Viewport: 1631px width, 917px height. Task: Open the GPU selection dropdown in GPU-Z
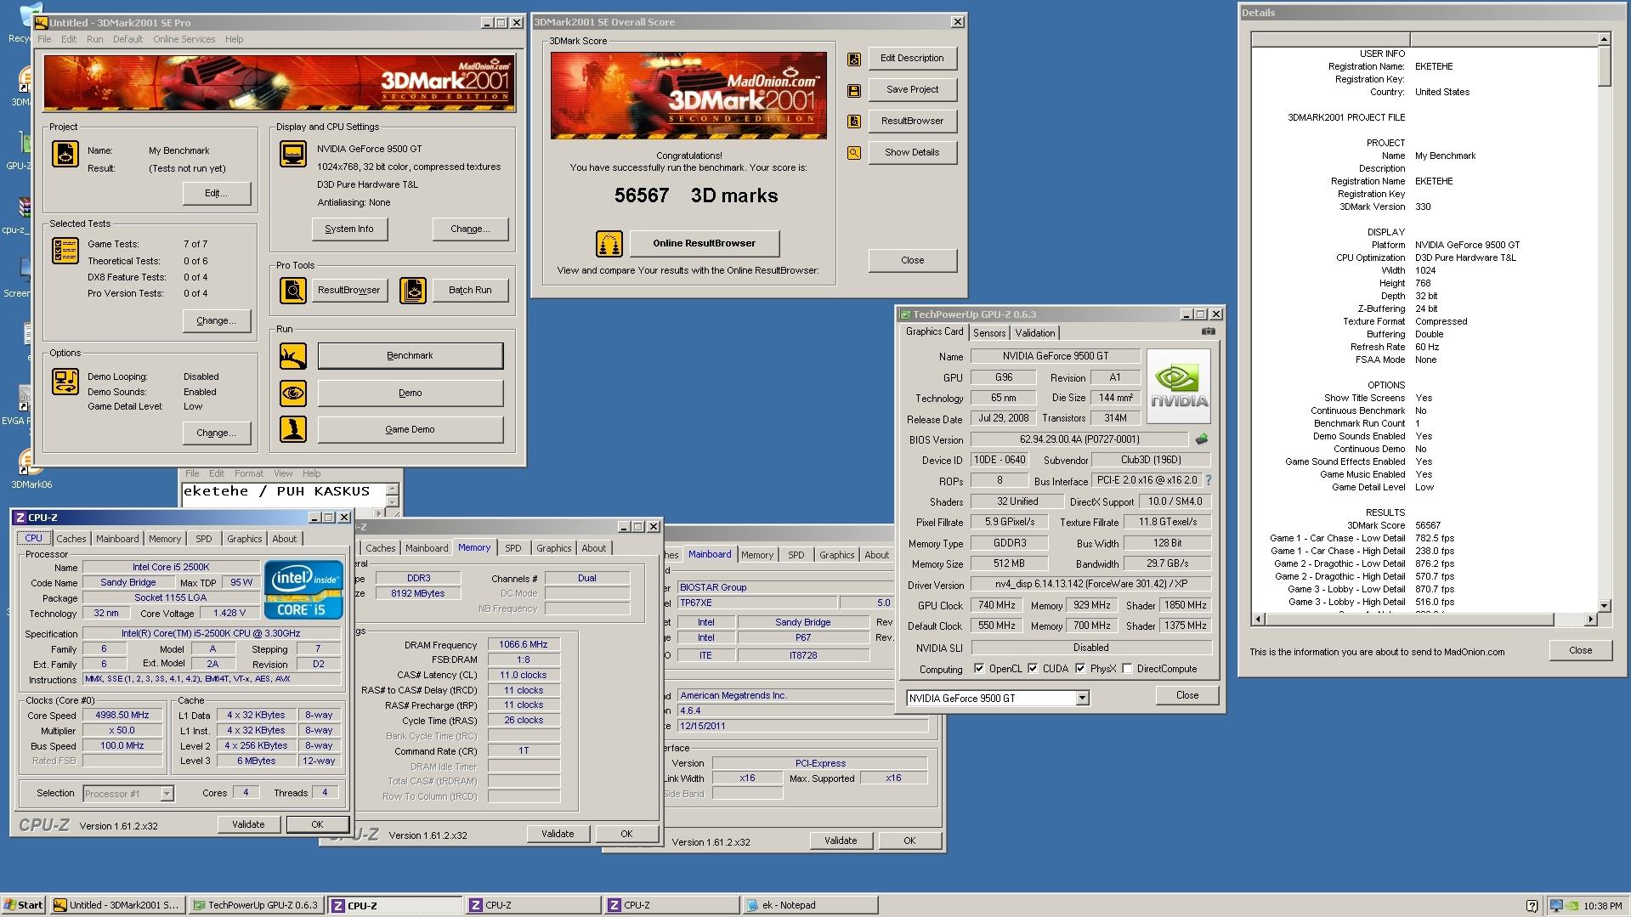1082,699
